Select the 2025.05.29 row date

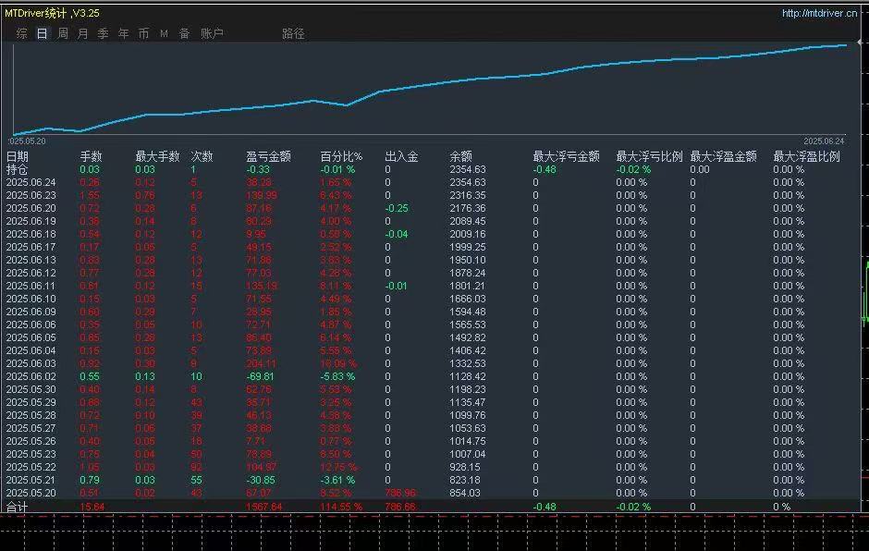click(31, 402)
